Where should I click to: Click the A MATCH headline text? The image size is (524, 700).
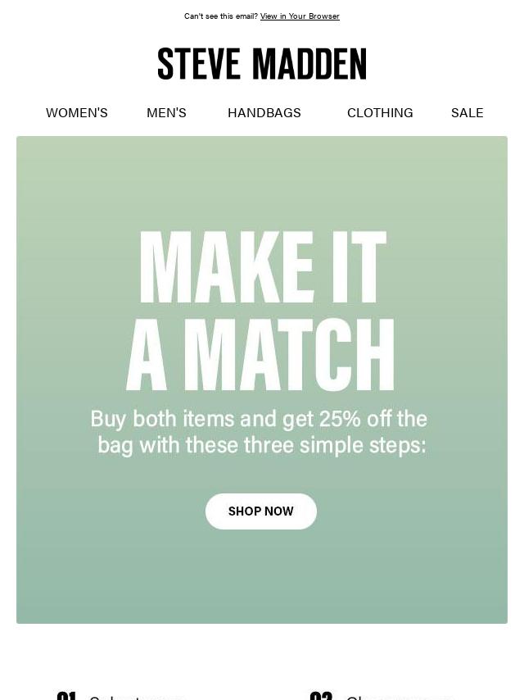tap(260, 354)
